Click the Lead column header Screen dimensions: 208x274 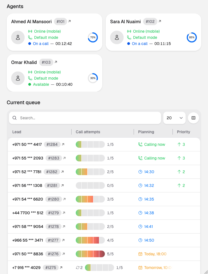click(16, 132)
